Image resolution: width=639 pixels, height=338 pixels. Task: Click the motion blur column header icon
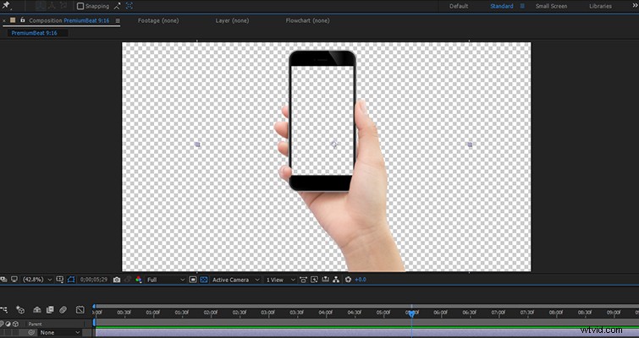click(x=2, y=324)
